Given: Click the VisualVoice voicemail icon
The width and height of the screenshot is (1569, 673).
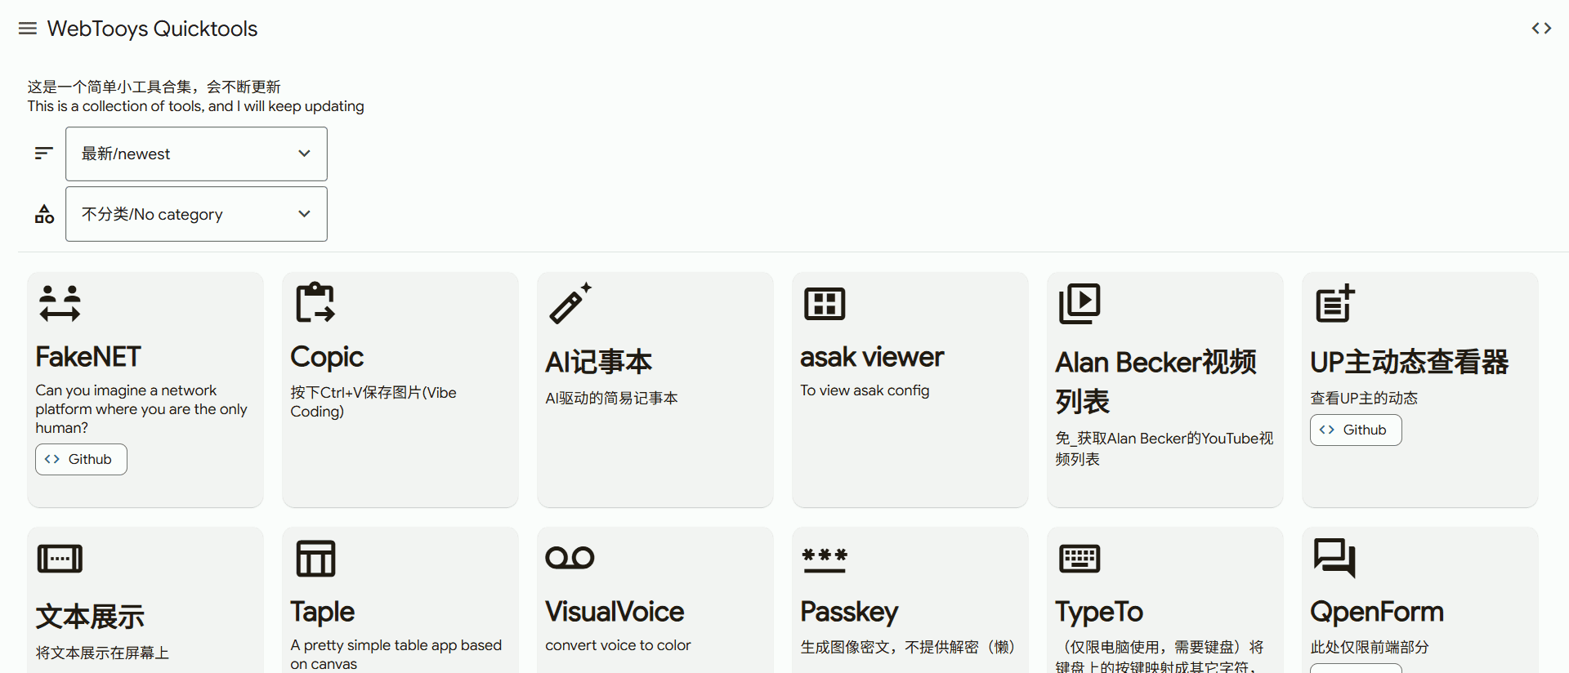Looking at the screenshot, I should point(570,558).
